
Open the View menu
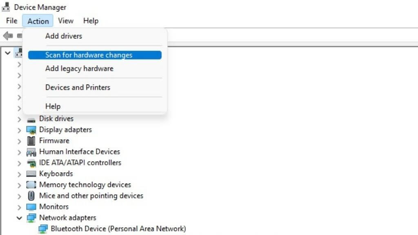click(65, 21)
